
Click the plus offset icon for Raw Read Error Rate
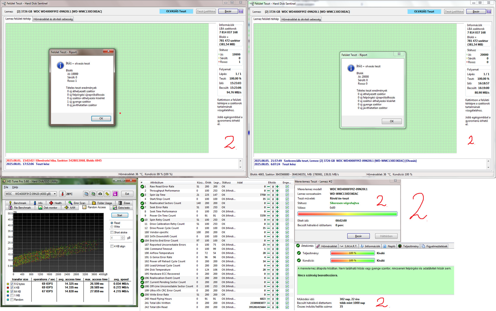(277, 187)
